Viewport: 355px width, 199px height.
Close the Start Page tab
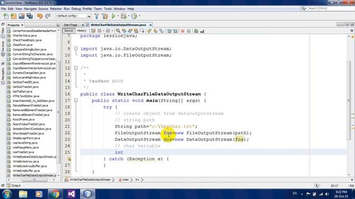coord(83,25)
